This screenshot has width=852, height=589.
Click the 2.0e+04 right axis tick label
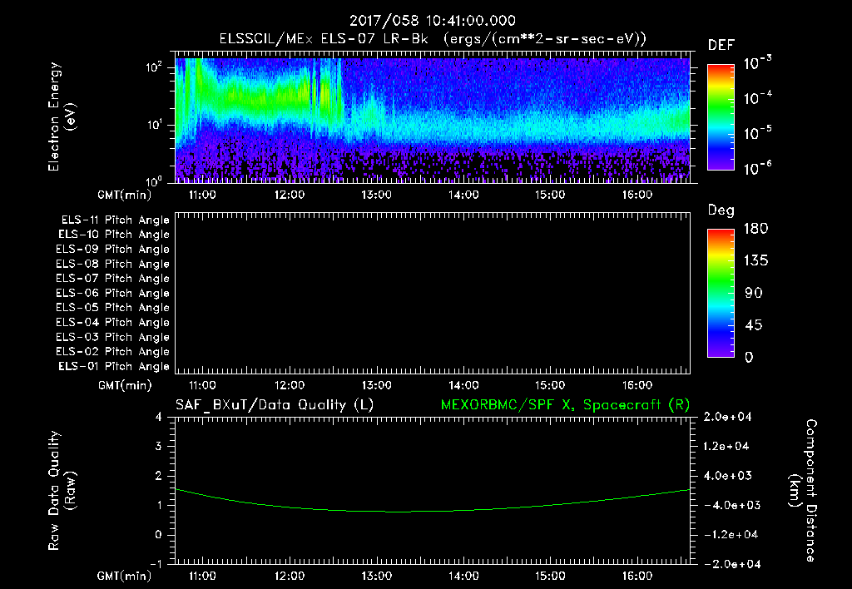[x=727, y=417]
